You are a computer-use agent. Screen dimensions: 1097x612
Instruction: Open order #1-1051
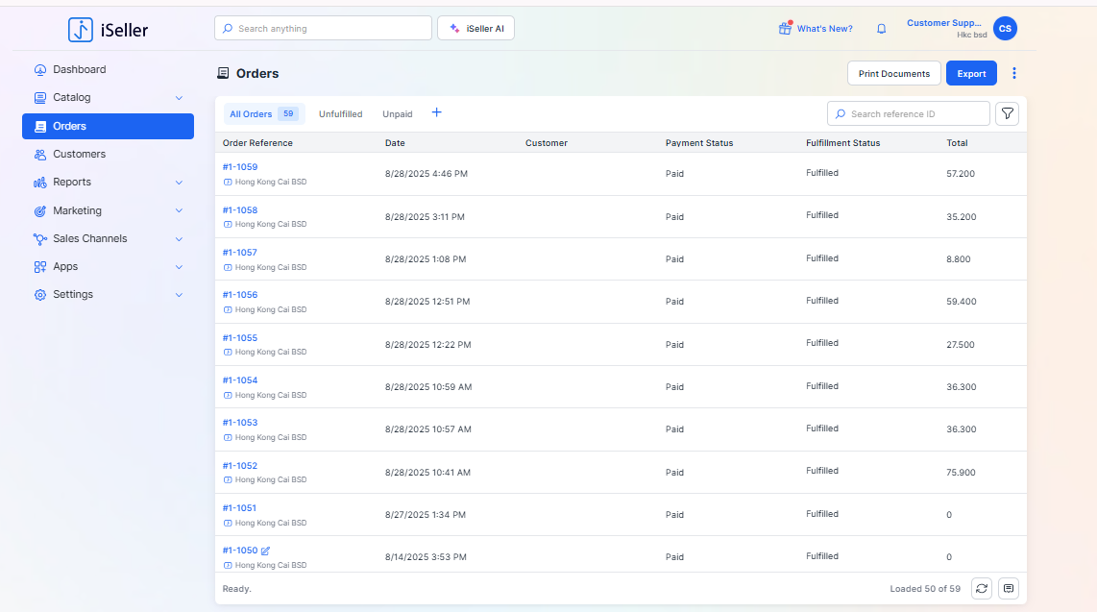(x=239, y=508)
